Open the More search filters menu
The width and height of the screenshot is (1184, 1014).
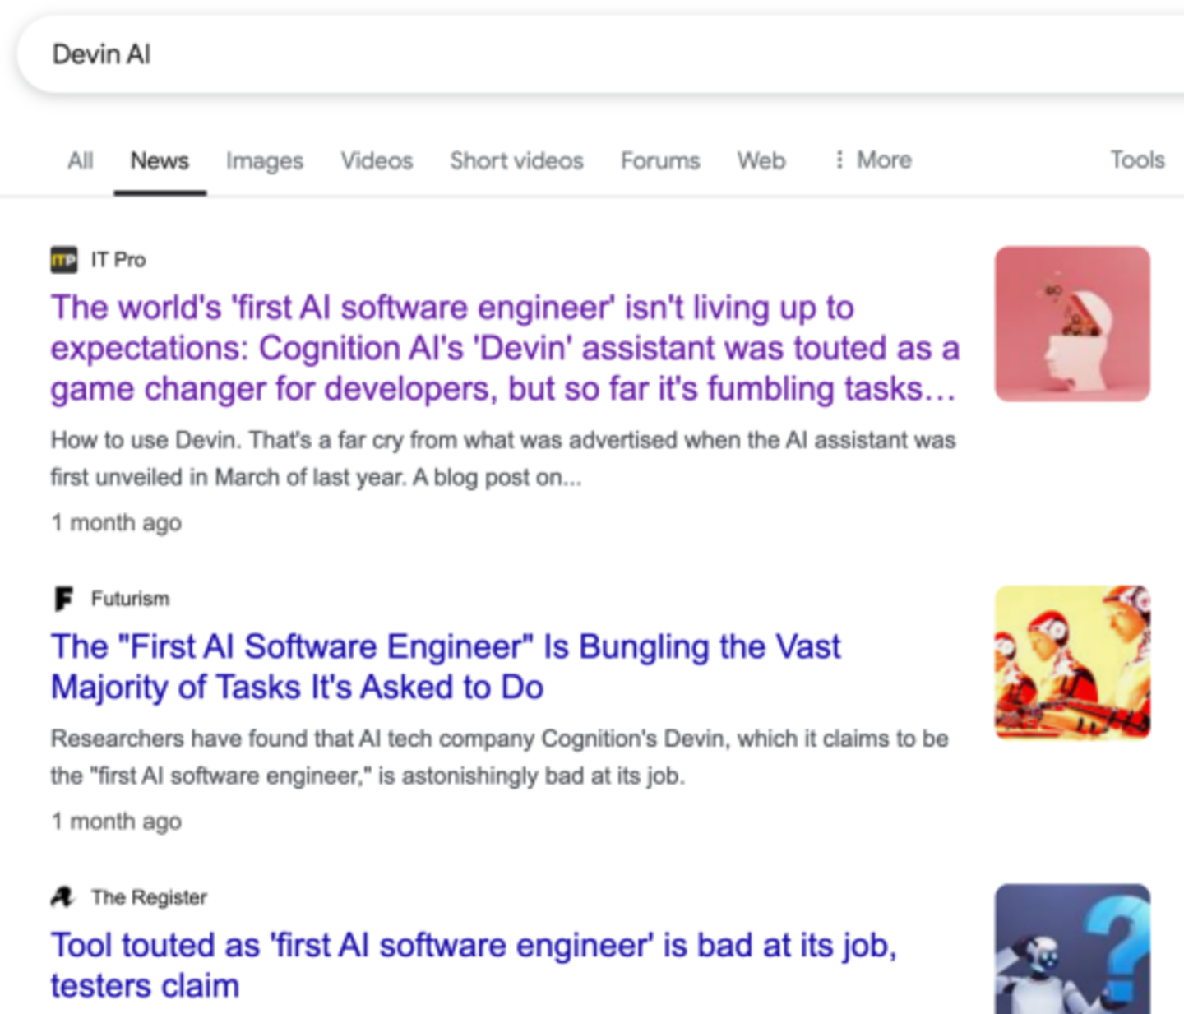pos(873,160)
